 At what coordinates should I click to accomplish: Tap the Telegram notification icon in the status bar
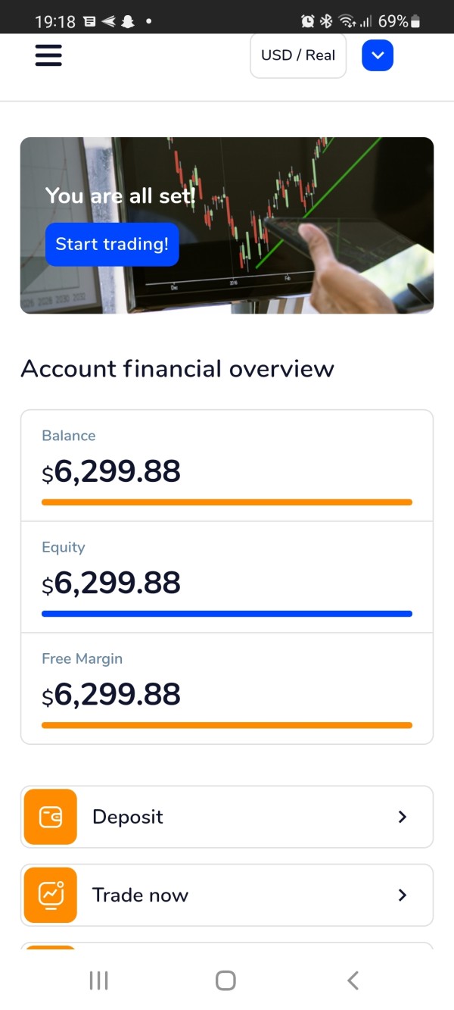point(108,22)
